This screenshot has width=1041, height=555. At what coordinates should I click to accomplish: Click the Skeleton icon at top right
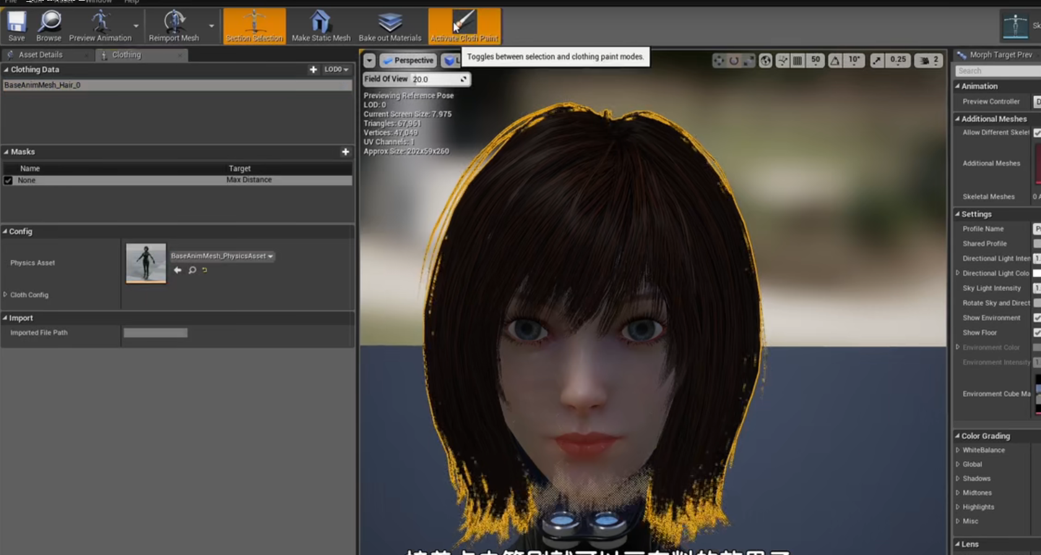click(x=1015, y=26)
